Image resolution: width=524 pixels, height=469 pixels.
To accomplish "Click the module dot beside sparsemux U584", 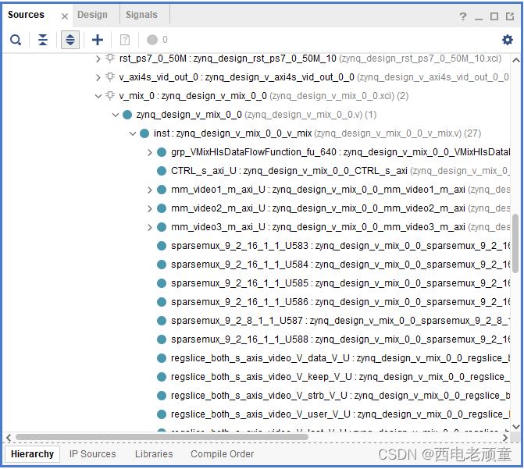I will 162,265.
